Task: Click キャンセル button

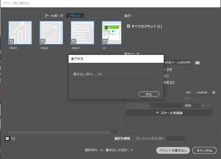Action: [204, 150]
